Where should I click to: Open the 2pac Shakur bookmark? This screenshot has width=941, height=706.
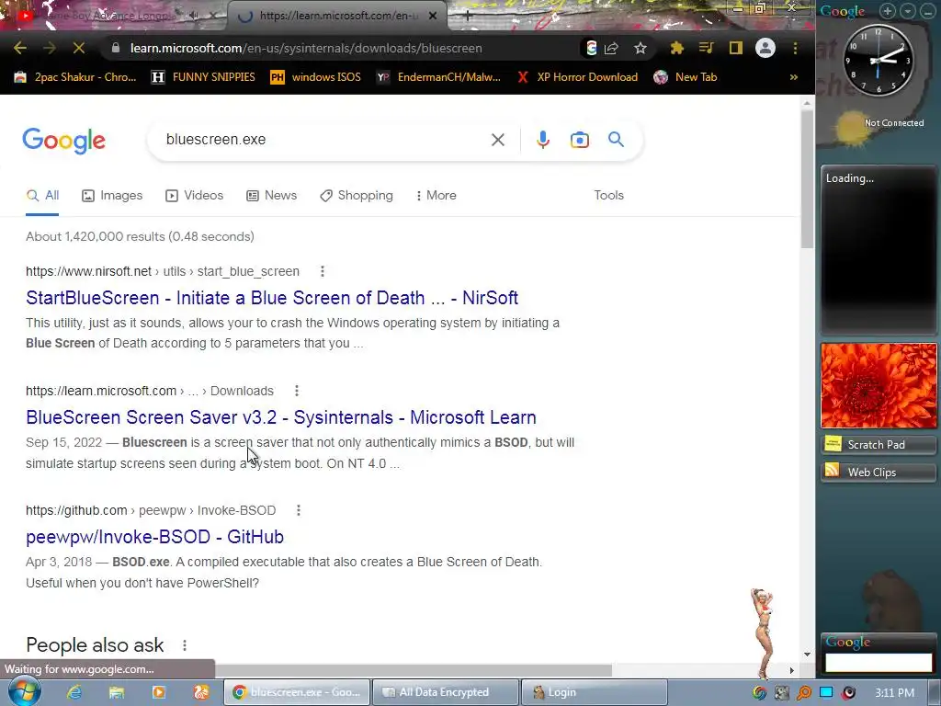(75, 77)
